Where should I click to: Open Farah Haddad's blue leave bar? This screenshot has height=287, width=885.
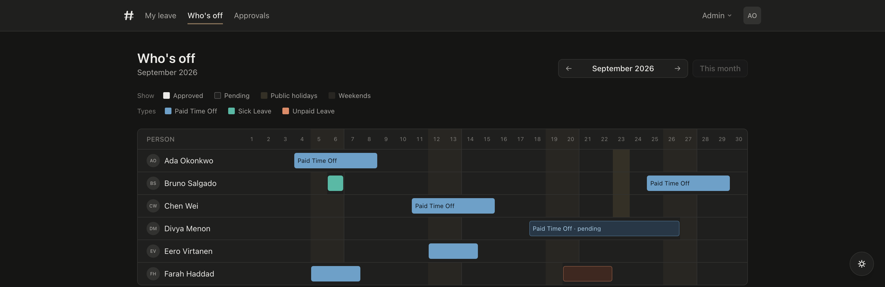(336, 274)
